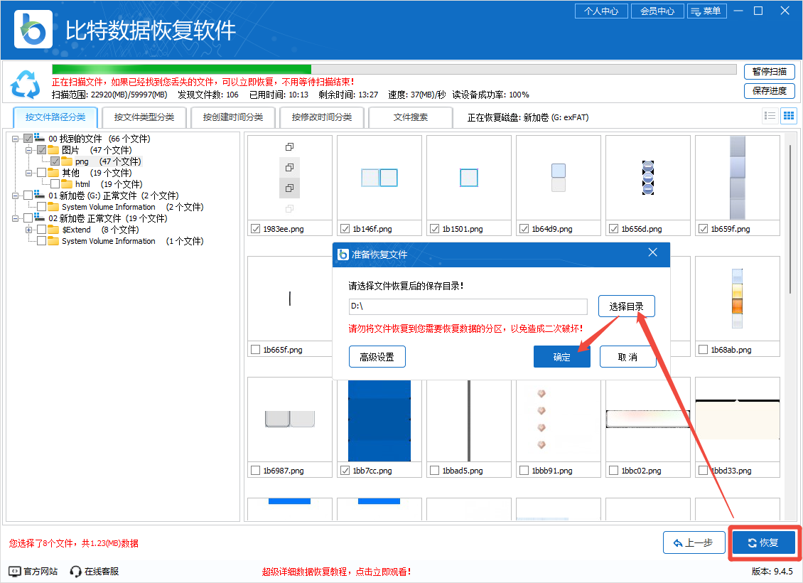Click the D:\ save path field

pos(465,306)
